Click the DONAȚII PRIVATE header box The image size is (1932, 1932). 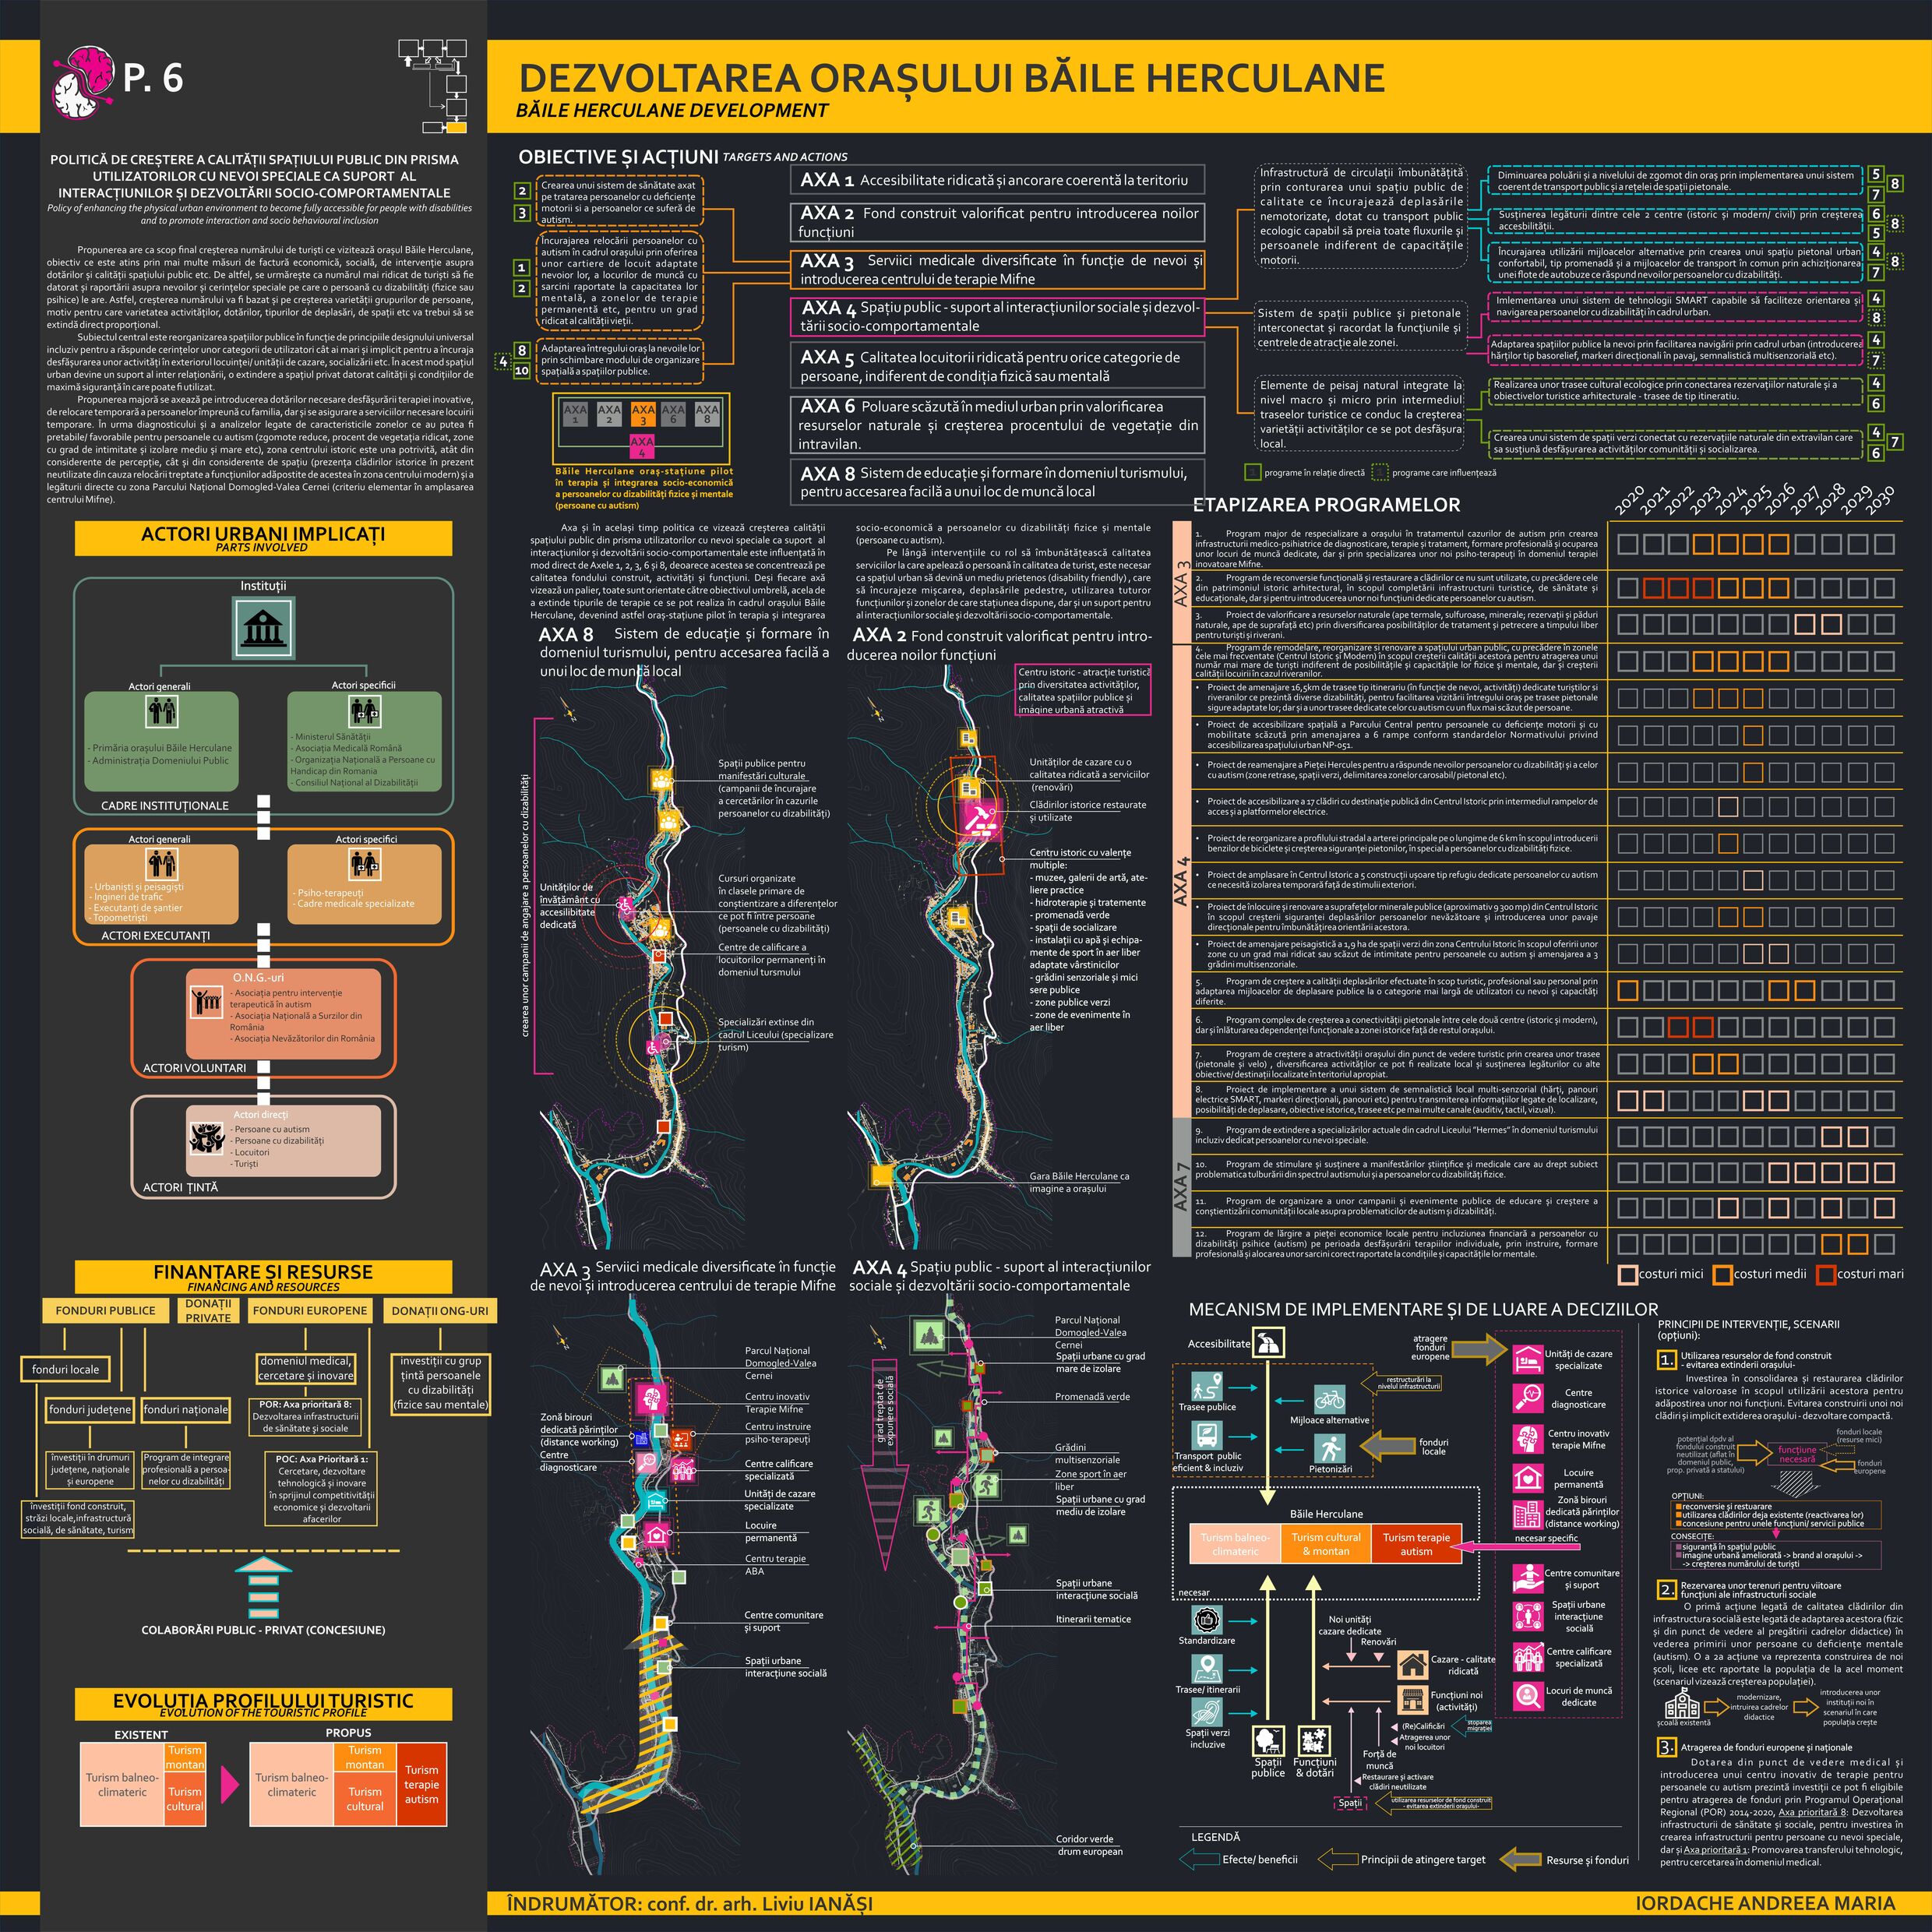(x=208, y=1310)
